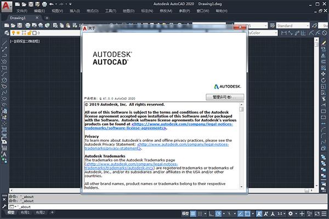
Task: Click Linear dimension tool icon
Action: [x=283, y=33]
